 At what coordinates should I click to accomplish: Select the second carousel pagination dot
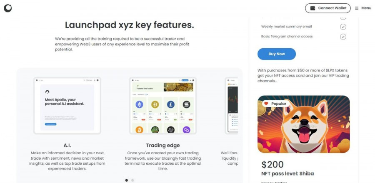[x=132, y=180]
